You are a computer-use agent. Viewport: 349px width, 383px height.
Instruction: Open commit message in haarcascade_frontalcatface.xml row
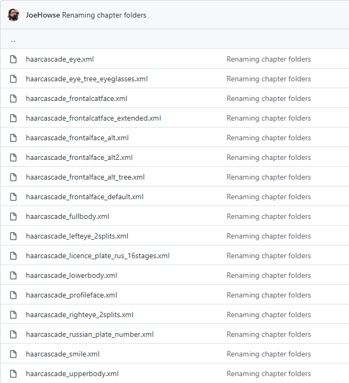pos(269,98)
